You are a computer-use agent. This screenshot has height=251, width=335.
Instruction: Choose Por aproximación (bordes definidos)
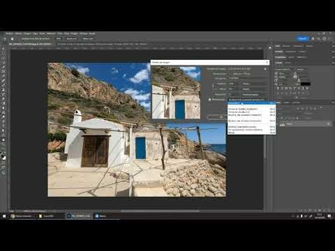click(x=251, y=130)
